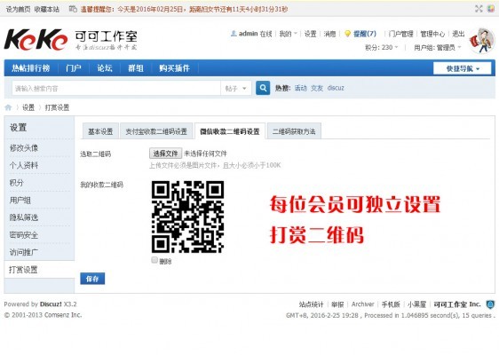Click the 小黑屋 footer link
Viewport: 499px width, 355px height.
(x=417, y=304)
